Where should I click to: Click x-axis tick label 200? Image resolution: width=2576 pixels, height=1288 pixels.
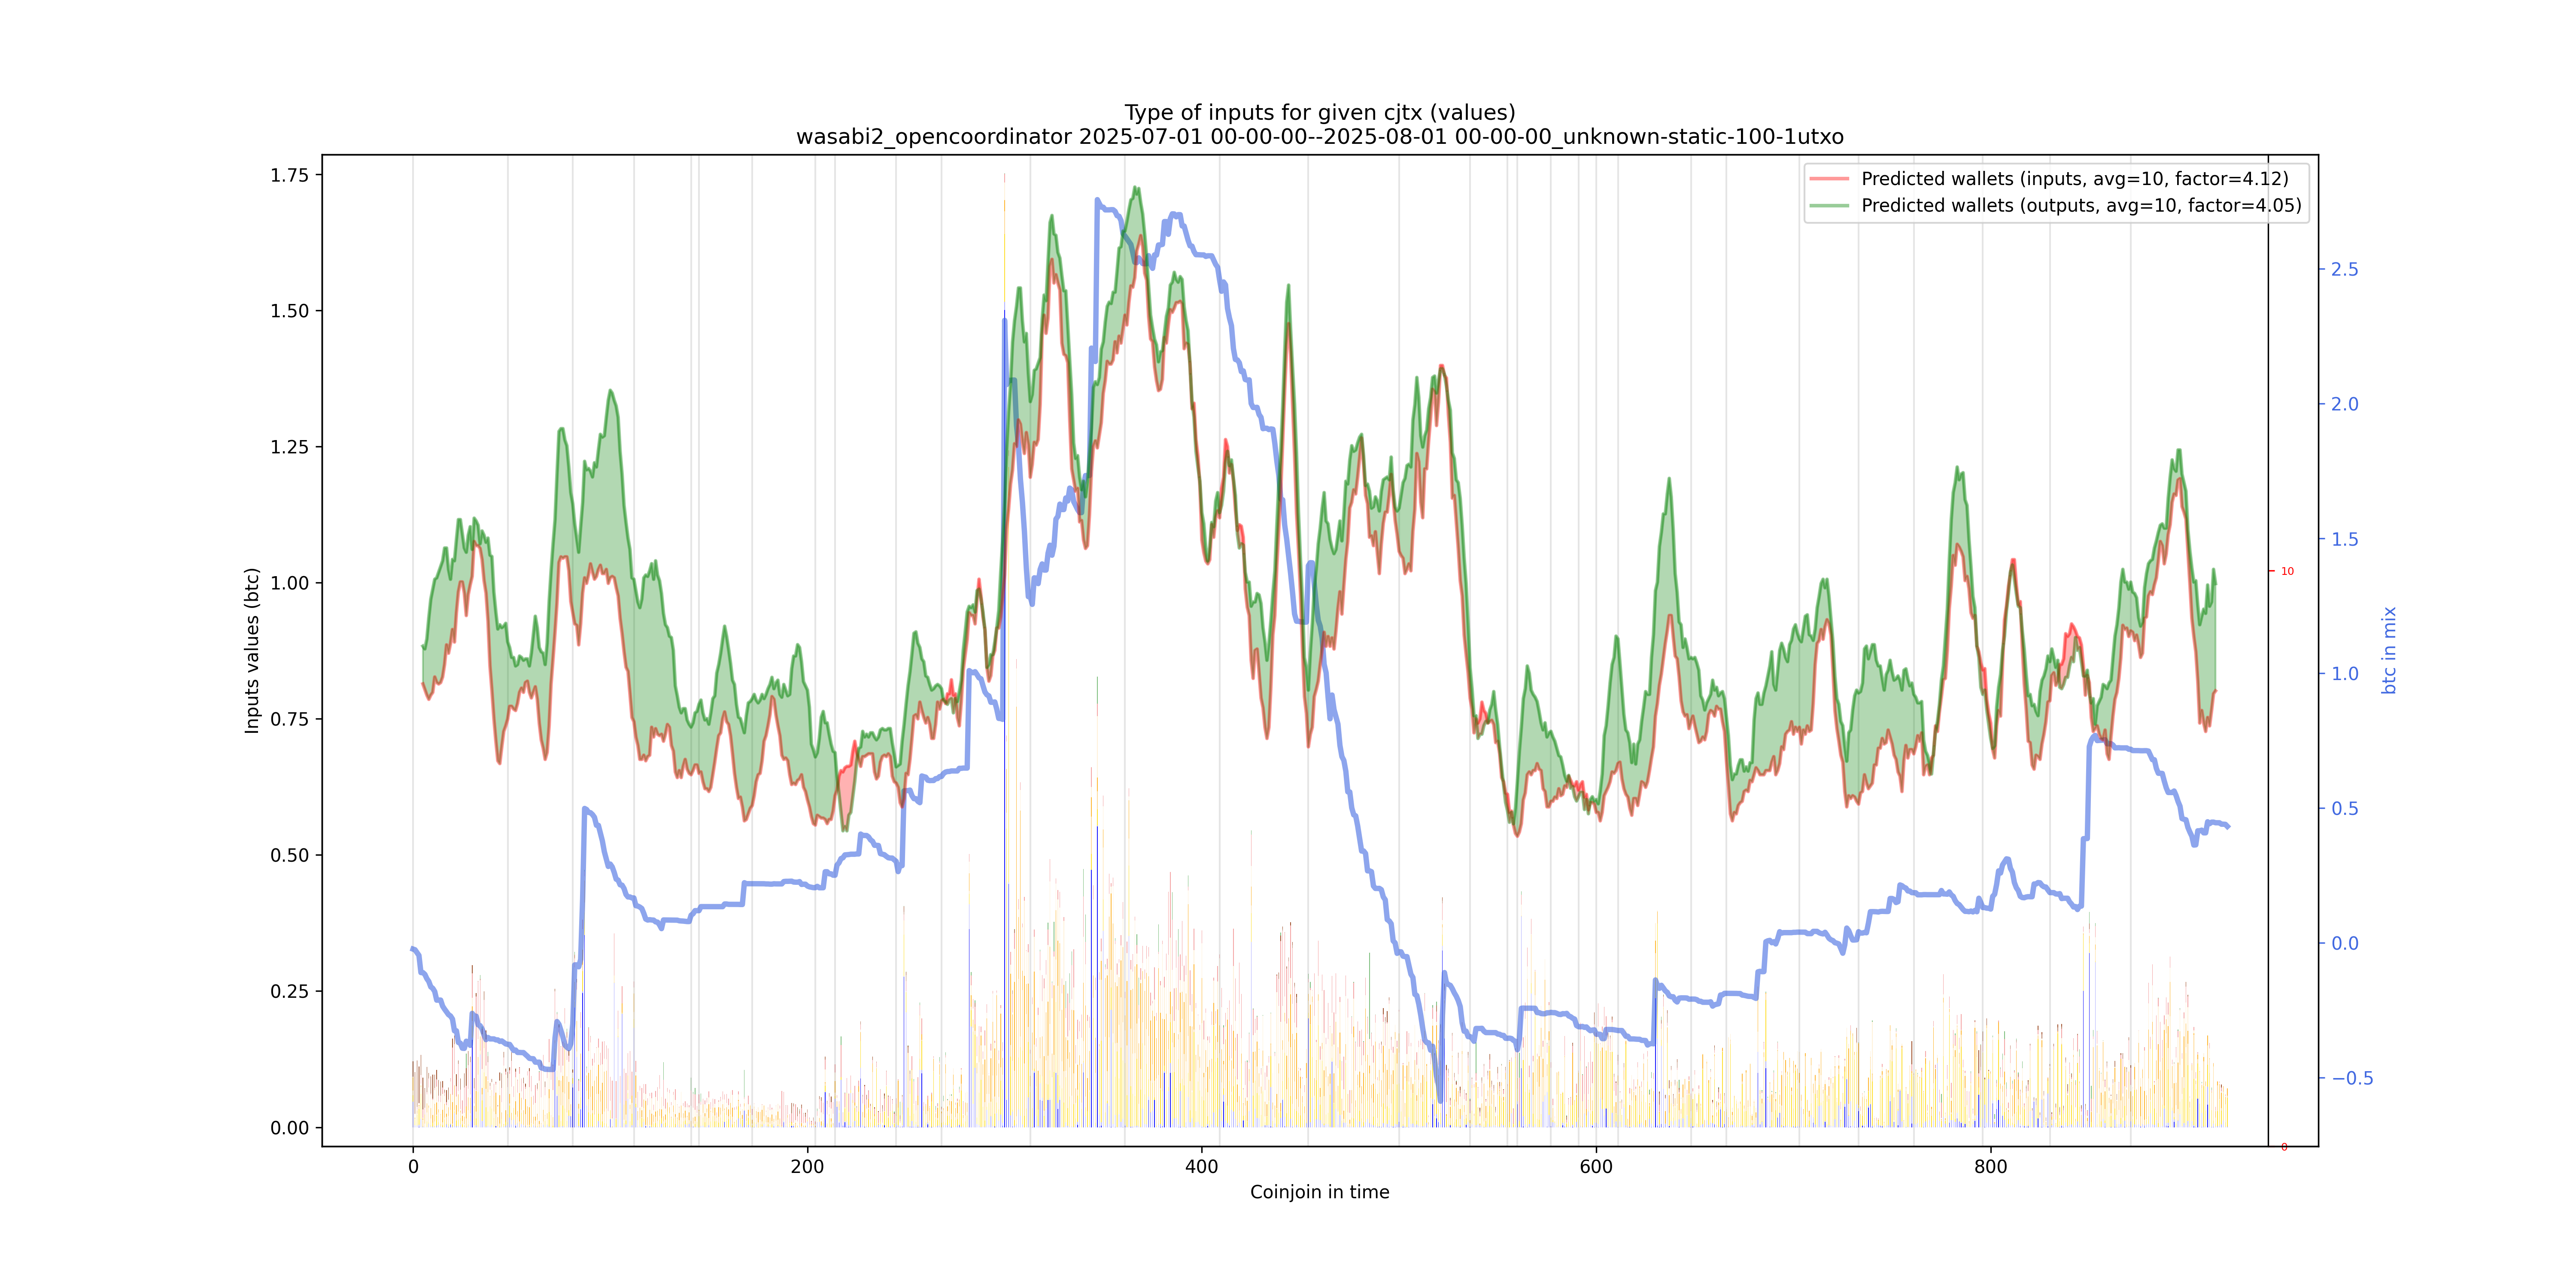point(807,1166)
